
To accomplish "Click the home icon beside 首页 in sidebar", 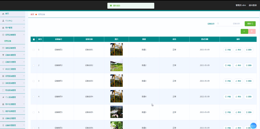I will click(3, 14).
